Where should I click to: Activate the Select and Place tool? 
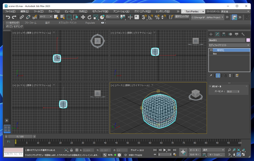pos(102,17)
